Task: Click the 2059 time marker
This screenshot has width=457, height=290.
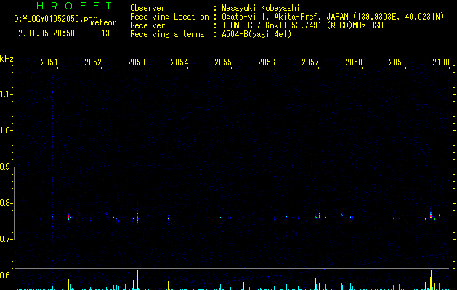Action: click(x=397, y=62)
